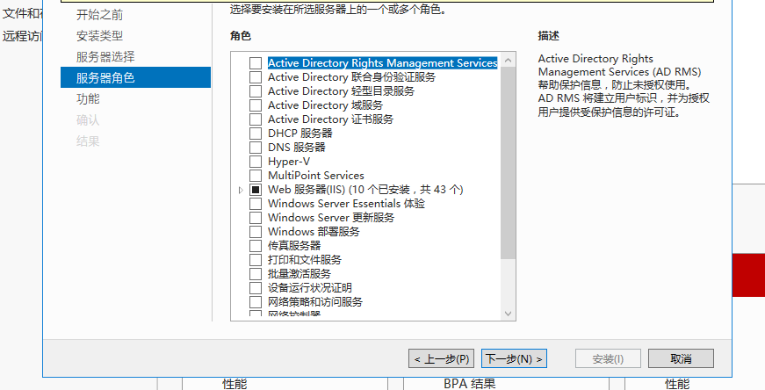Select Active Directory Rights Management Services row text
This screenshot has width=765, height=390.
pyautogui.click(x=383, y=63)
